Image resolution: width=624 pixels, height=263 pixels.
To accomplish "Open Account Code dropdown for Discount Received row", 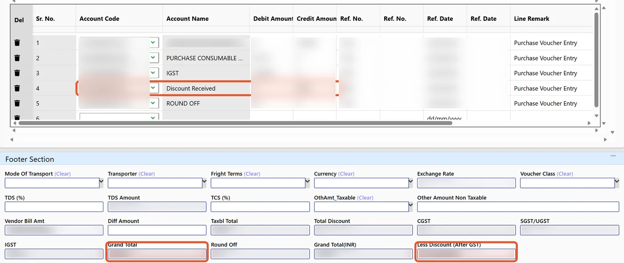I will pos(153,88).
